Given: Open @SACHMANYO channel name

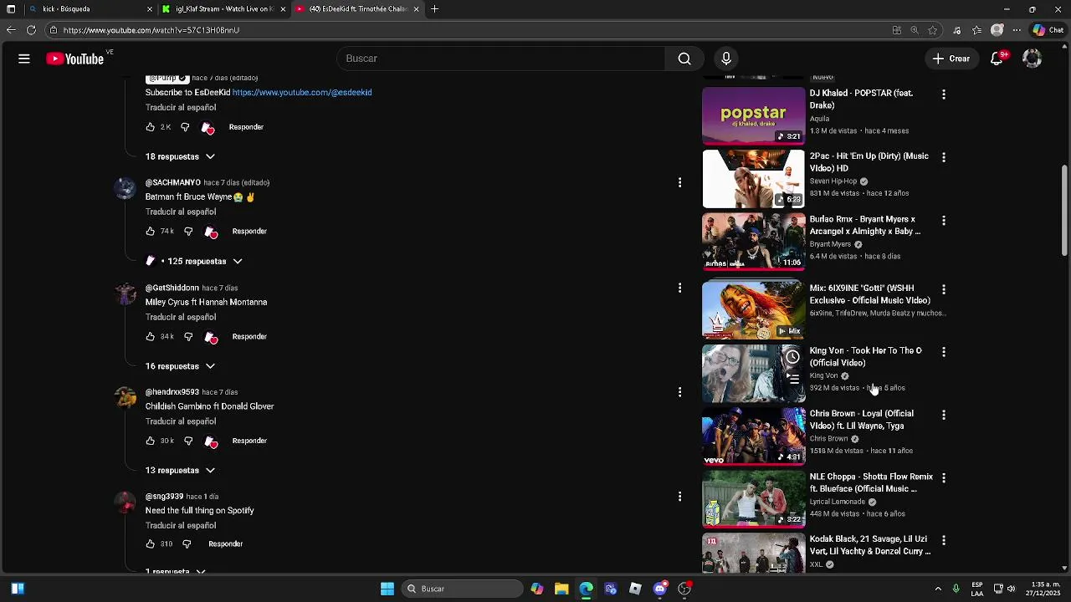Looking at the screenshot, I should click(x=173, y=182).
